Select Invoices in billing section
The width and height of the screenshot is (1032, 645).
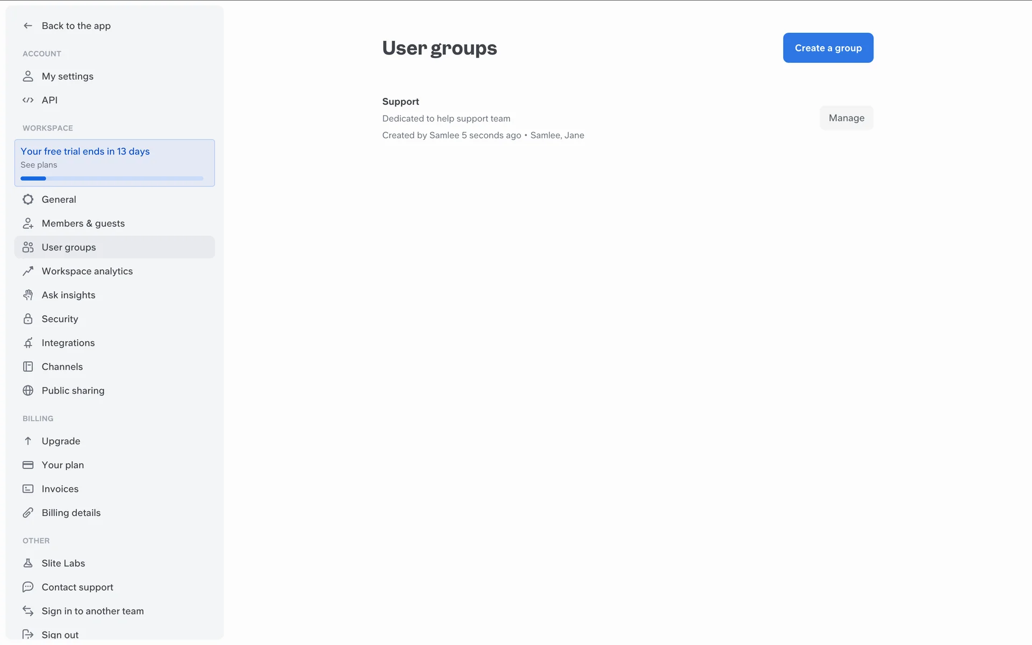[60, 489]
